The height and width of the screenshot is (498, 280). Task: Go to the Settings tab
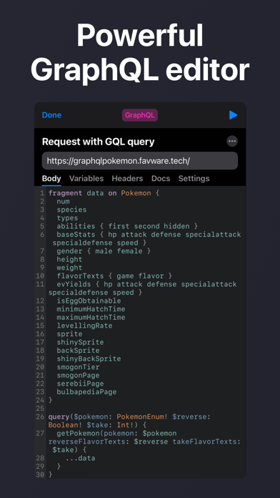194,178
